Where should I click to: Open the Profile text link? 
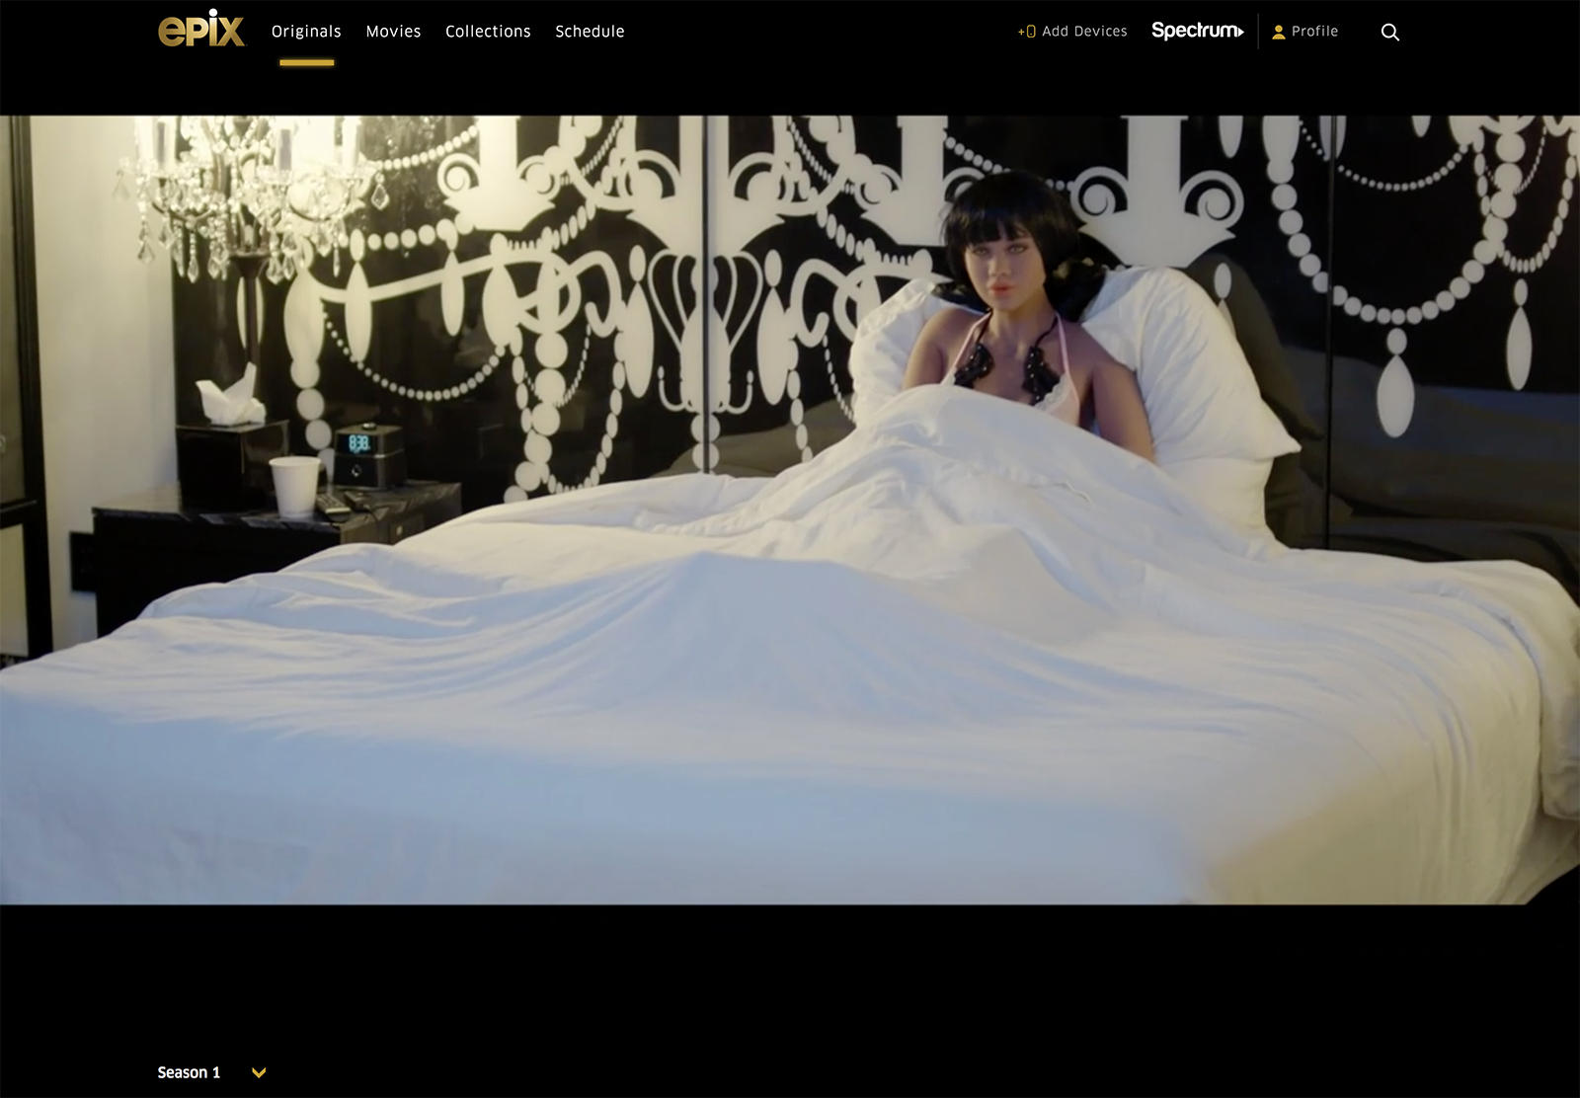coord(1314,32)
